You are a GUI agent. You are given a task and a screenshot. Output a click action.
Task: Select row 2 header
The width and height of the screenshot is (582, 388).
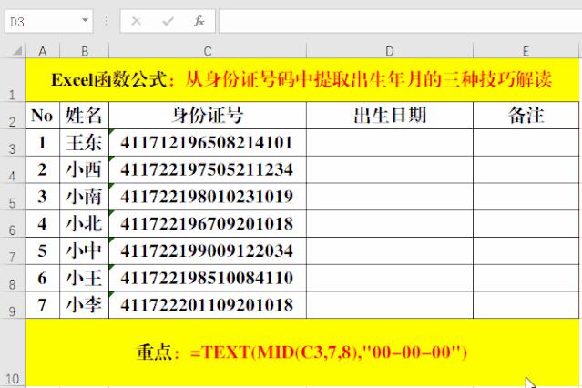pos(12,116)
